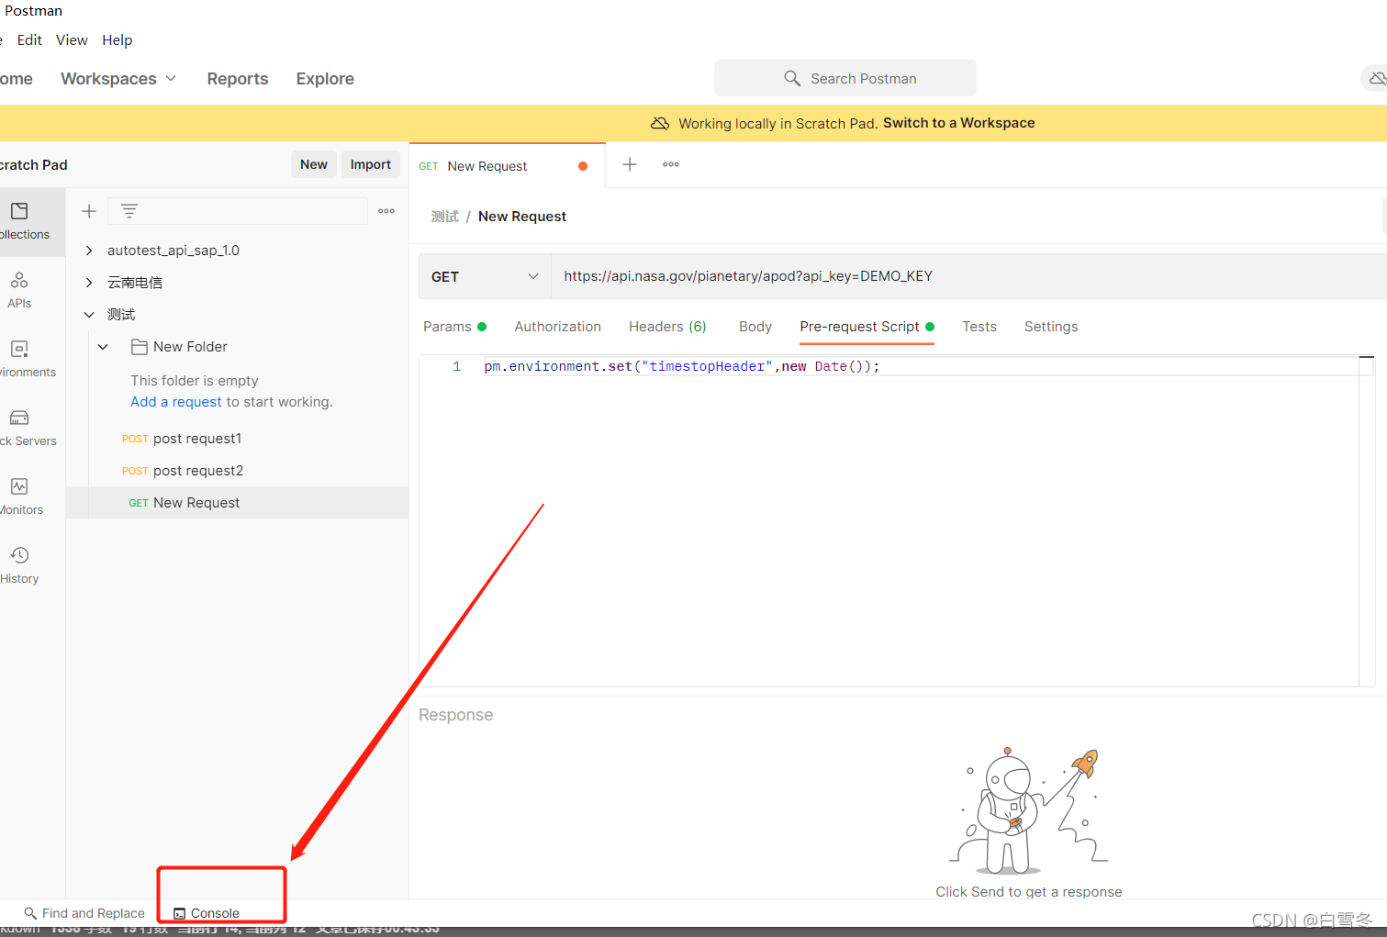
Task: Switch to the Body tab
Action: (x=755, y=327)
